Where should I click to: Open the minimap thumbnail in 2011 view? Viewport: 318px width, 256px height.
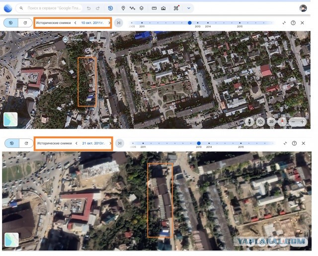(10, 119)
